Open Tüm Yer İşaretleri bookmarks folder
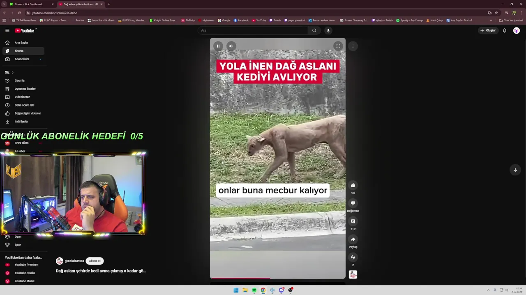Viewport: 526px width, 295px height. click(x=511, y=20)
